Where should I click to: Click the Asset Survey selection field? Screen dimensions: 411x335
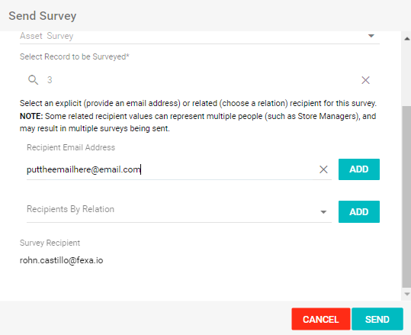200,37
